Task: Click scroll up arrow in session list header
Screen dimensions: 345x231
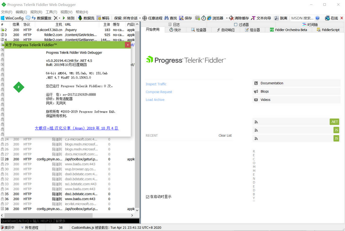Action: [x=137, y=24]
